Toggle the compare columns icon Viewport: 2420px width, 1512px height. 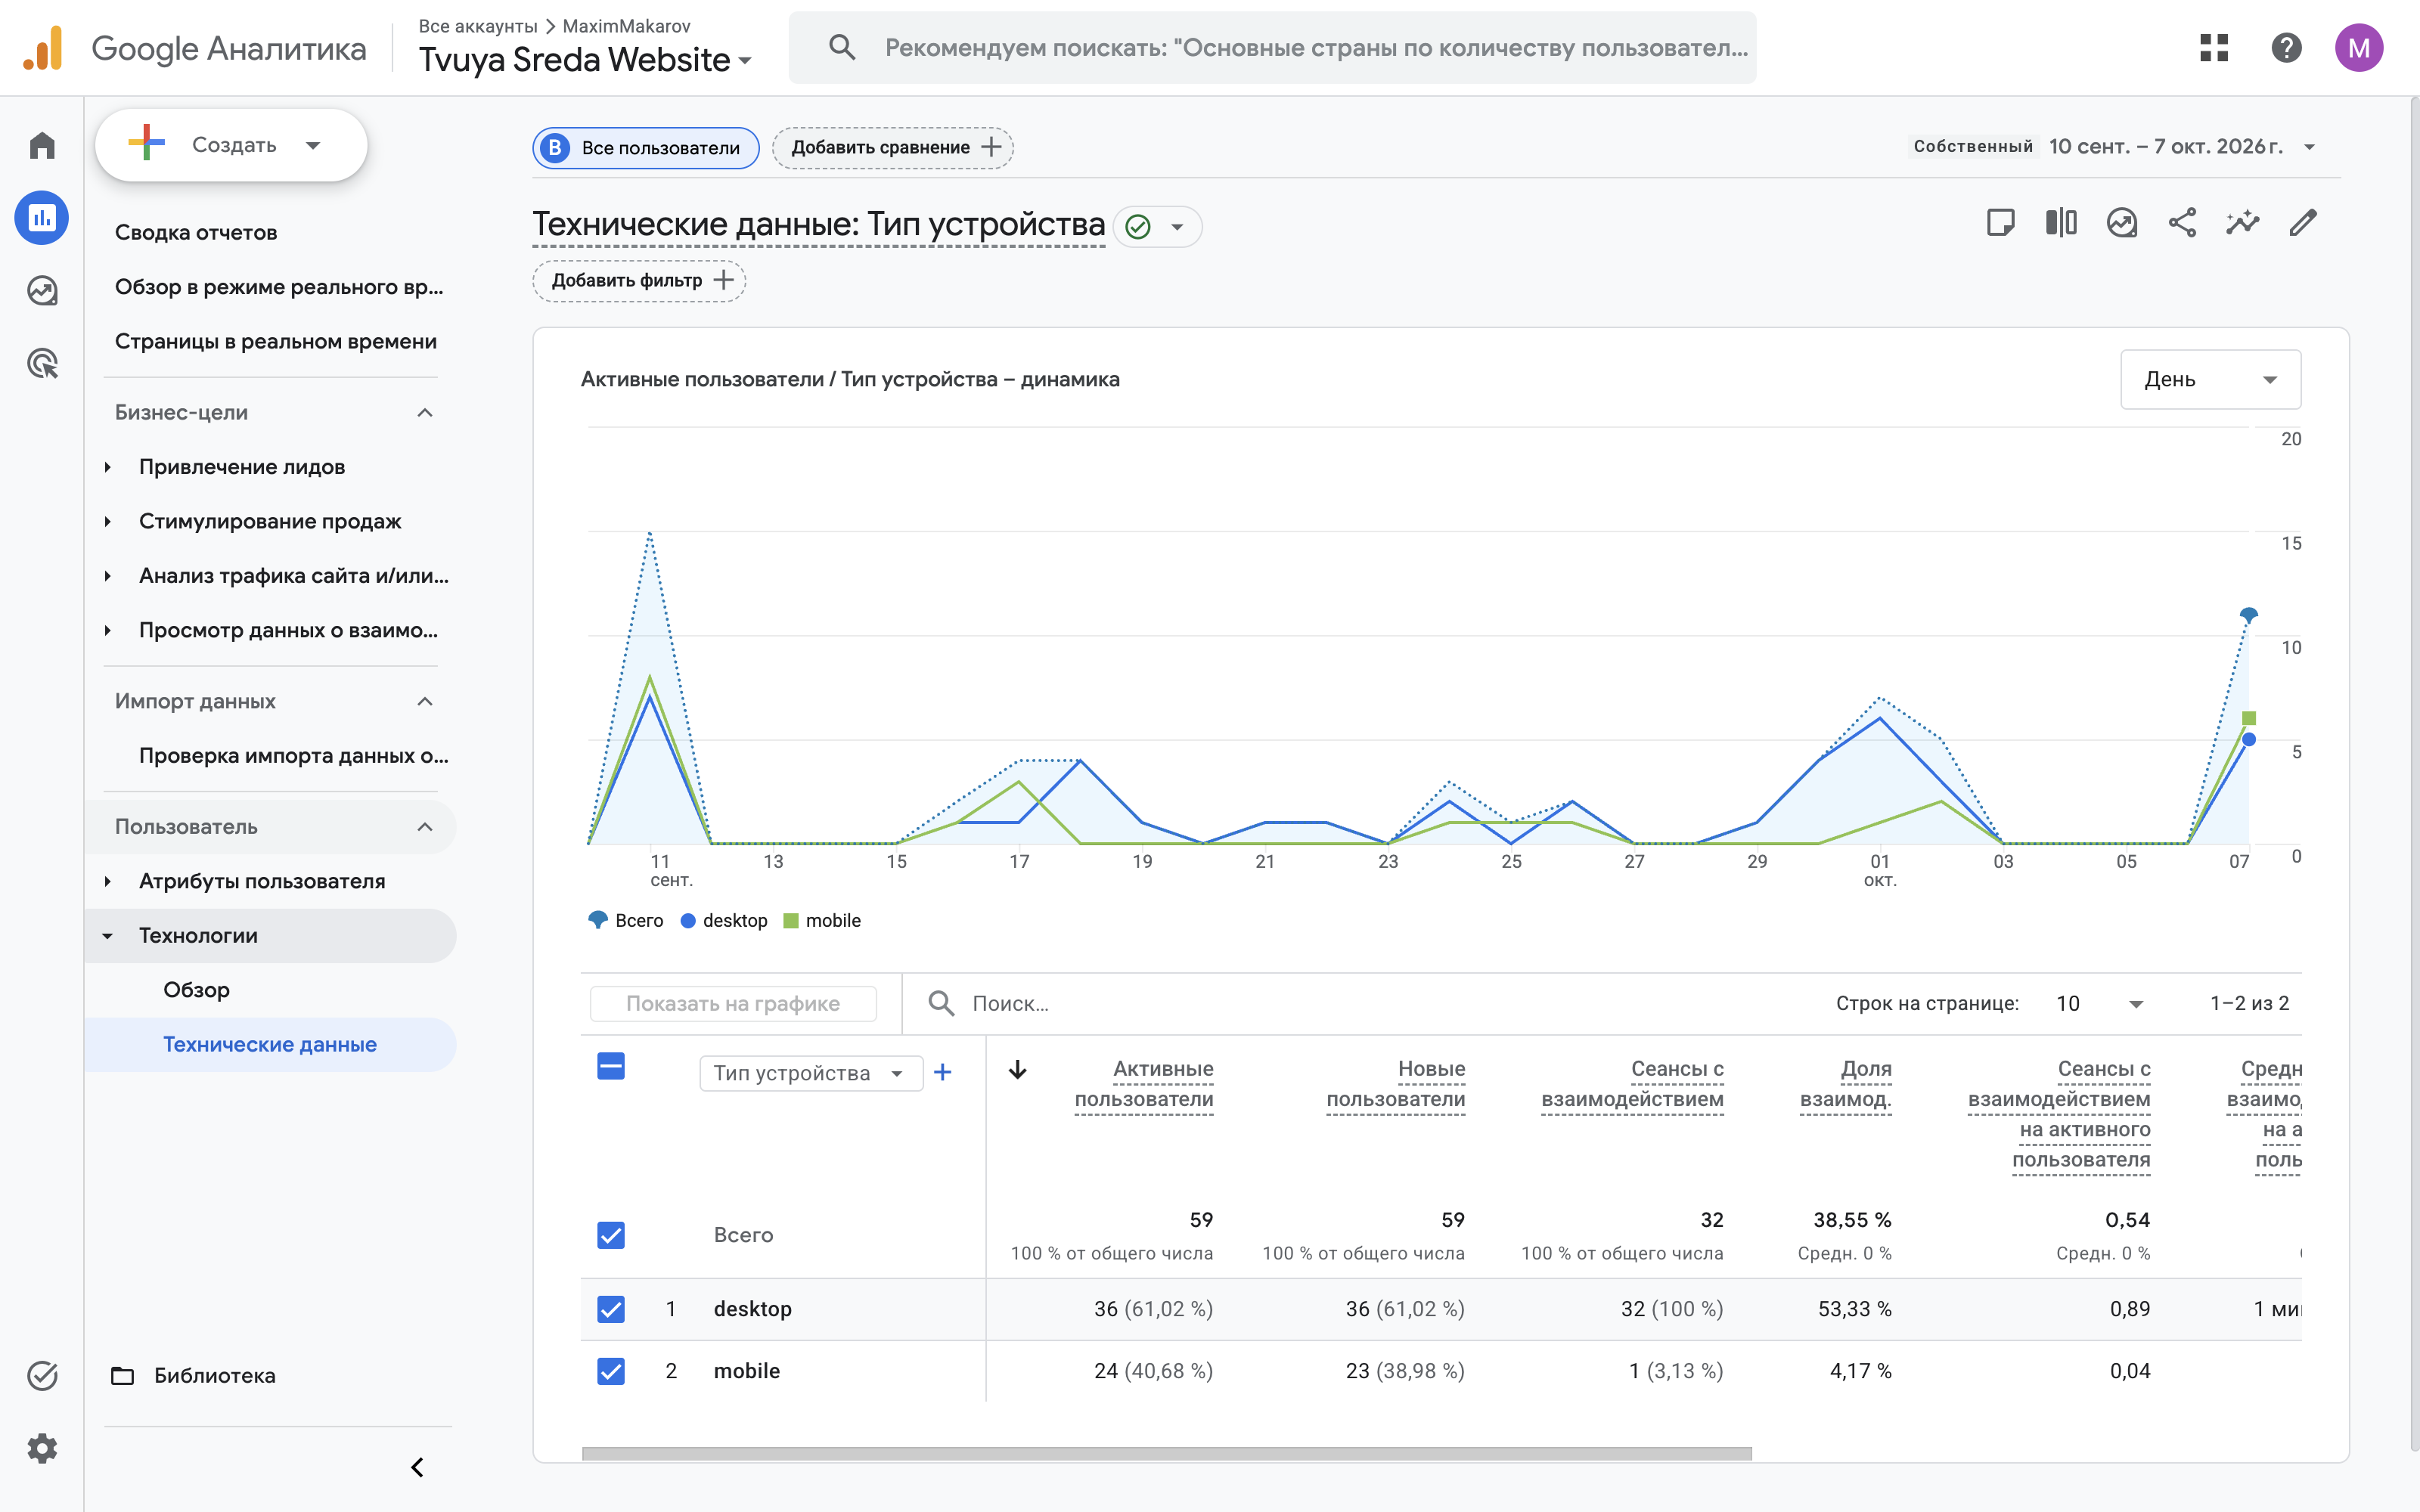click(x=2061, y=222)
